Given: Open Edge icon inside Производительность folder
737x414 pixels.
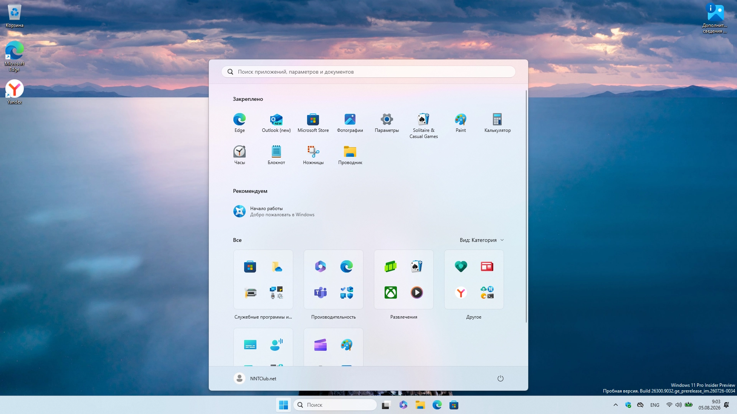Looking at the screenshot, I should (x=347, y=266).
